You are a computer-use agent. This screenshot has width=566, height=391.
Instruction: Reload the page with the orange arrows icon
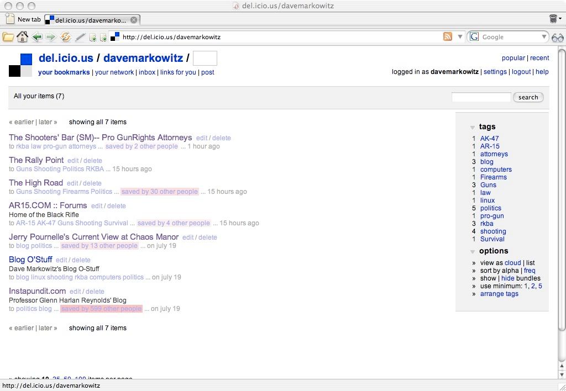coord(65,37)
